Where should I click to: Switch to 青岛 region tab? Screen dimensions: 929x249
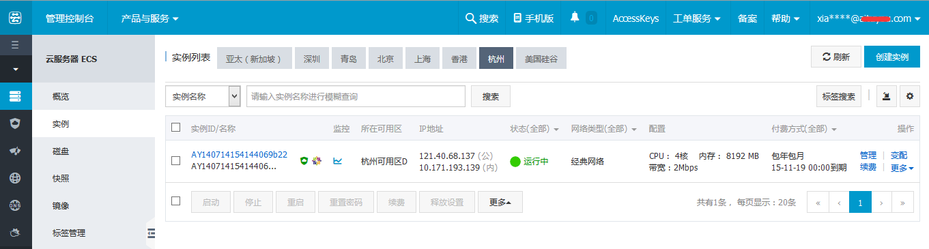tap(349, 59)
